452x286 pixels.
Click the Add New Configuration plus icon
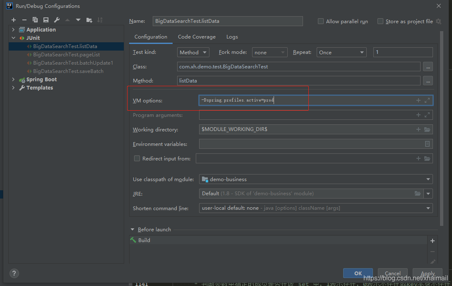(14, 20)
